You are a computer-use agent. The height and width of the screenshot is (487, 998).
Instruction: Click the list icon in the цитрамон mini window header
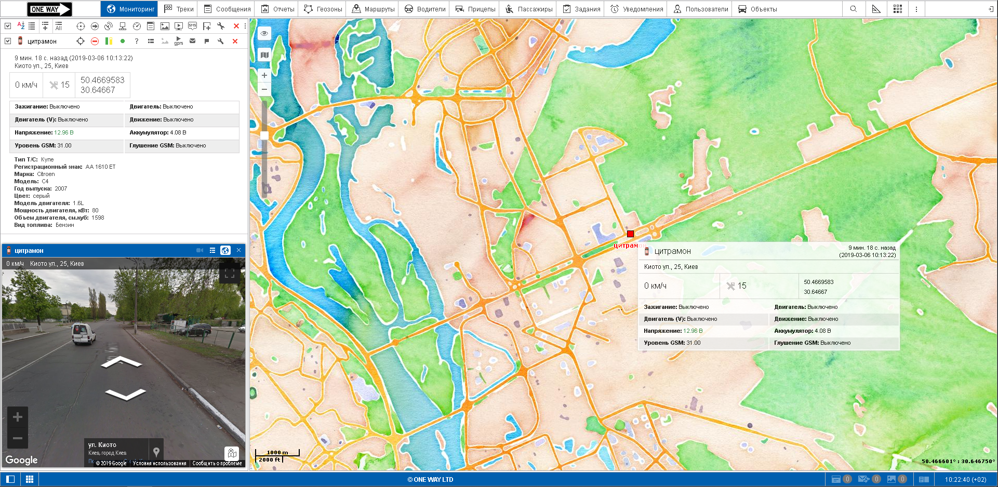212,250
